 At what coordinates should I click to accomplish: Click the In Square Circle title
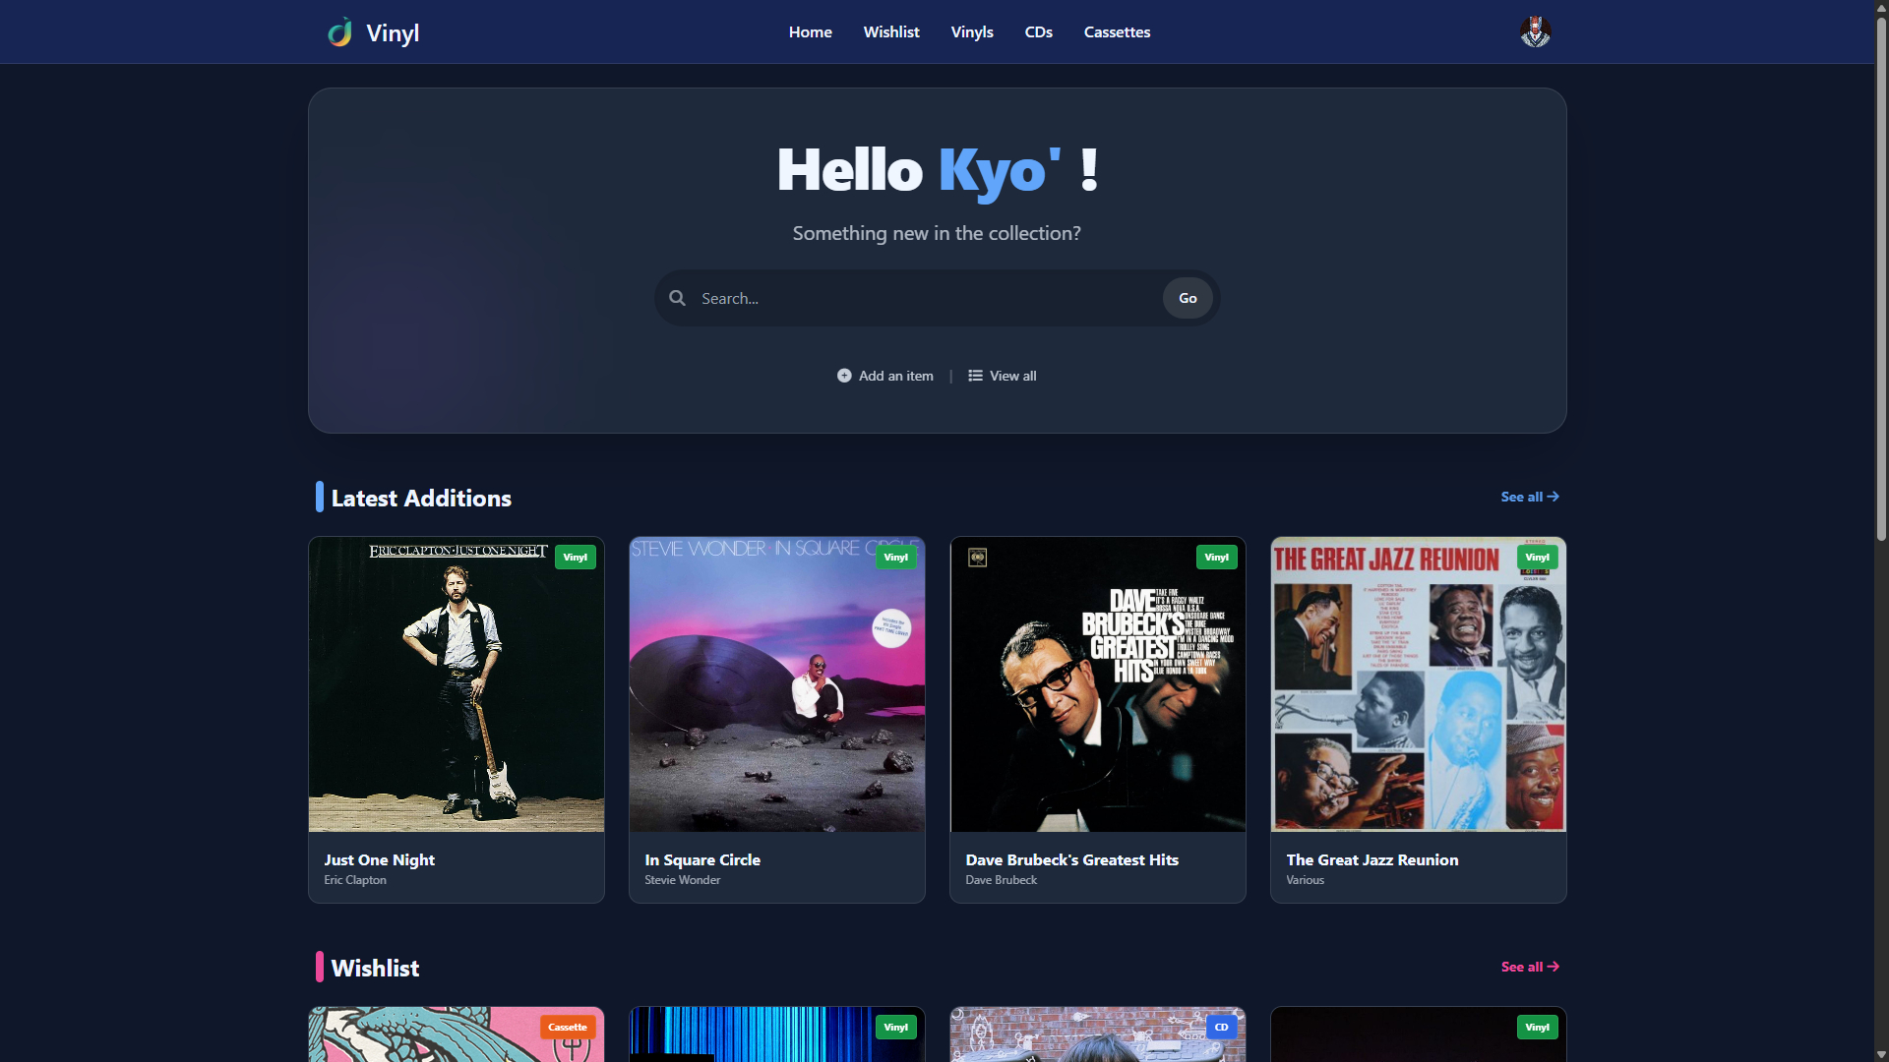(x=702, y=859)
